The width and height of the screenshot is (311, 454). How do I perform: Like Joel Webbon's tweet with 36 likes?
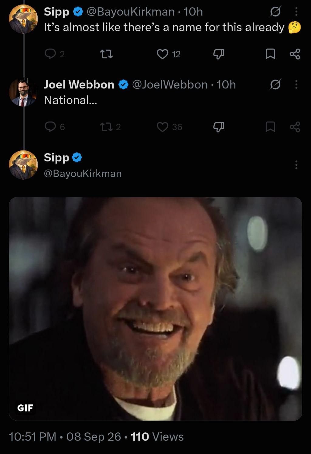(x=169, y=127)
